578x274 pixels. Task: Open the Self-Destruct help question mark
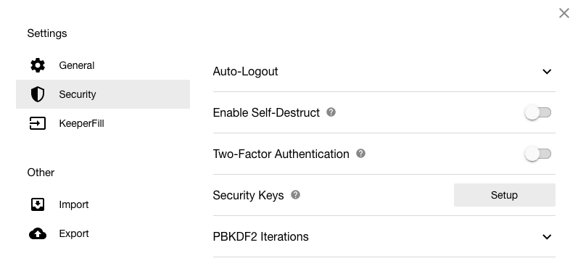coord(331,112)
